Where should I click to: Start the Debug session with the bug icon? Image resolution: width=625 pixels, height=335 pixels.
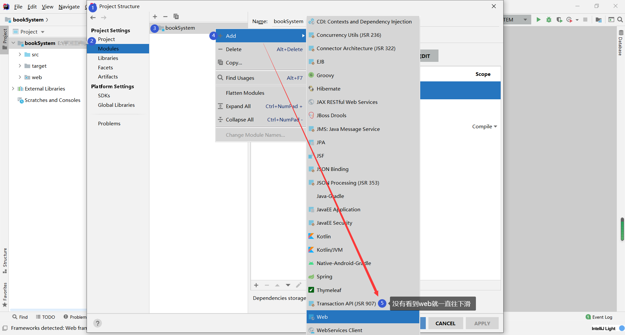(549, 20)
